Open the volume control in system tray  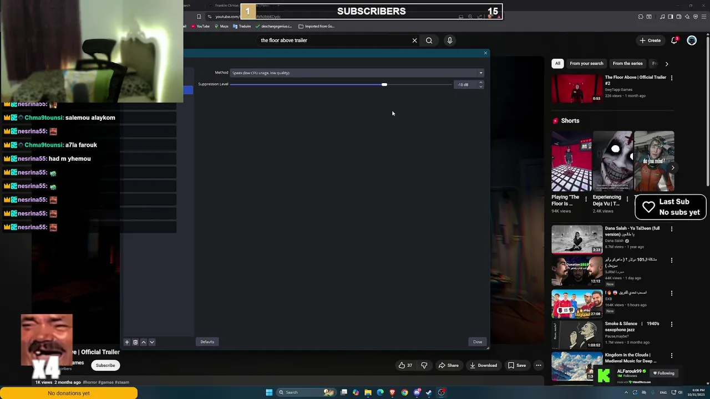click(x=681, y=392)
